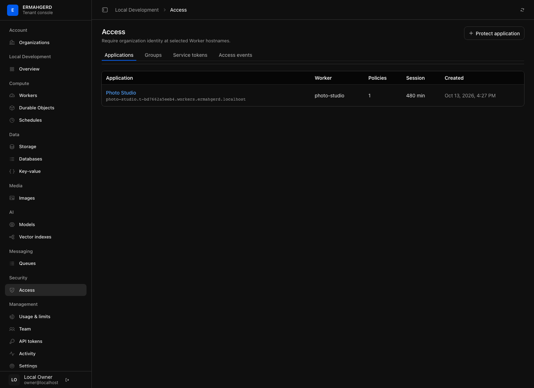Click the photo-studio worker cell
The image size is (534, 388).
[x=329, y=96]
